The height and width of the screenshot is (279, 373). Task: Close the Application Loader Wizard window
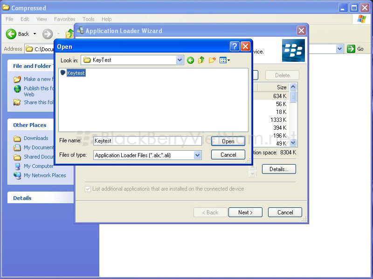[301, 30]
